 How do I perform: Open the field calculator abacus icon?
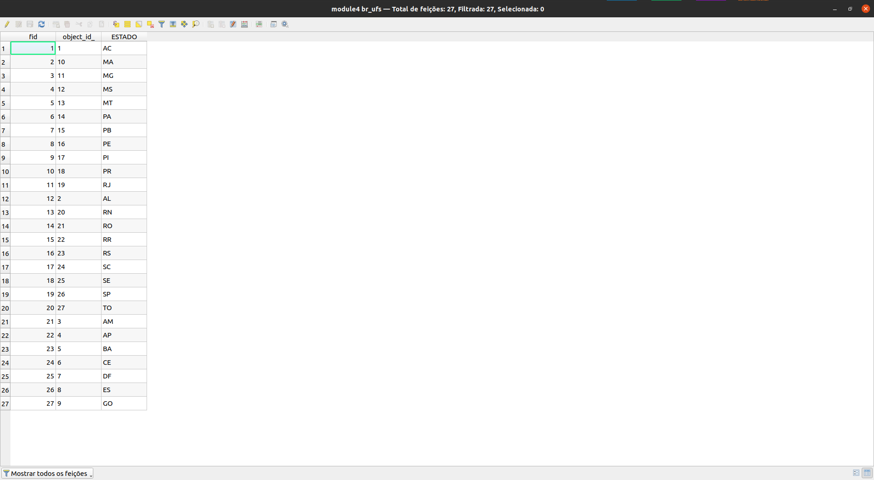(244, 24)
